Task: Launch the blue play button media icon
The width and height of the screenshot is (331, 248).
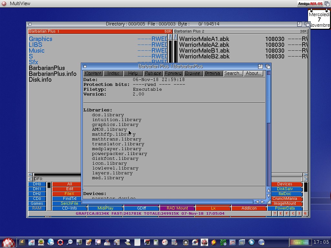Action: point(251,242)
